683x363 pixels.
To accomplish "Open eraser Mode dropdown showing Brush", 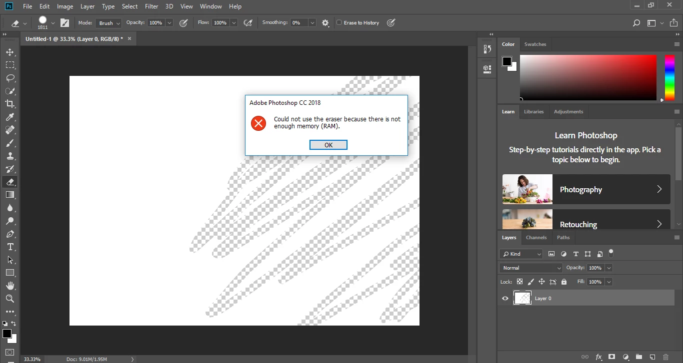I will pyautogui.click(x=109, y=23).
